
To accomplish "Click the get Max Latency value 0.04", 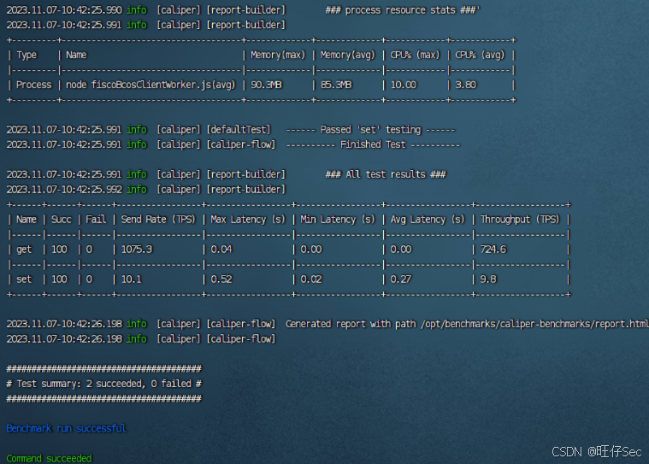I will pyautogui.click(x=221, y=250).
